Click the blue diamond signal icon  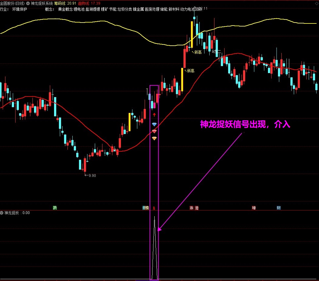click(154, 124)
